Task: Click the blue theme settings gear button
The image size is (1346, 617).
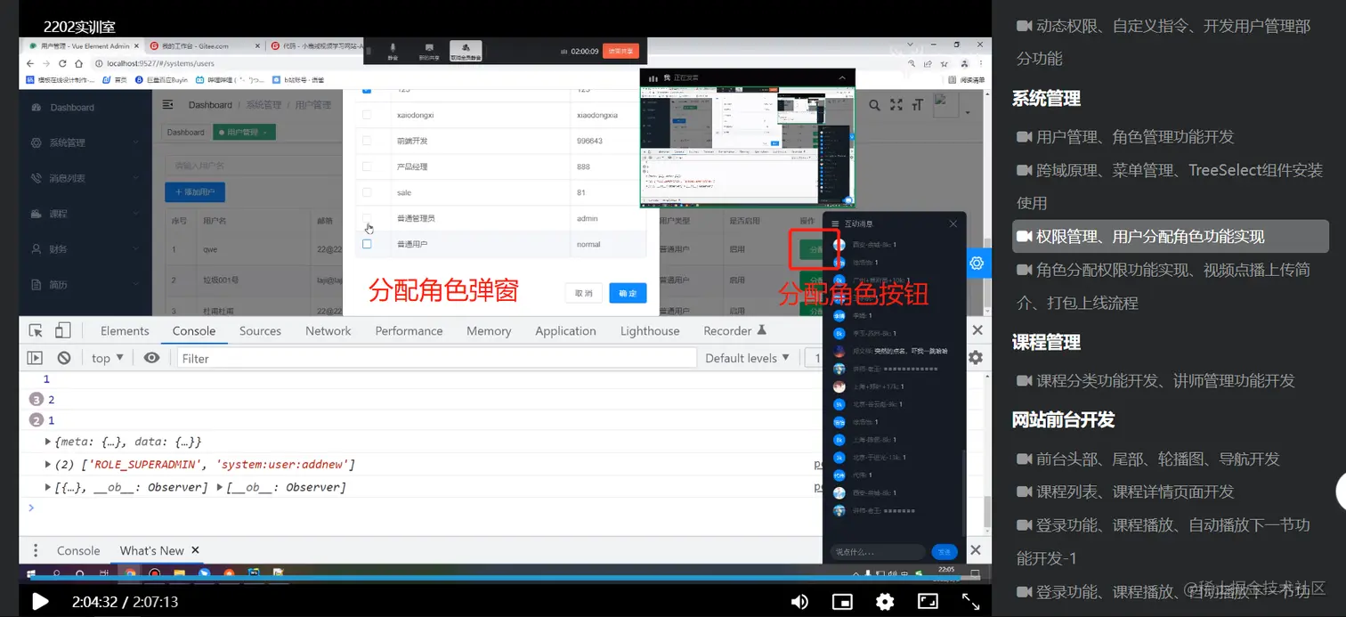Action: (977, 263)
